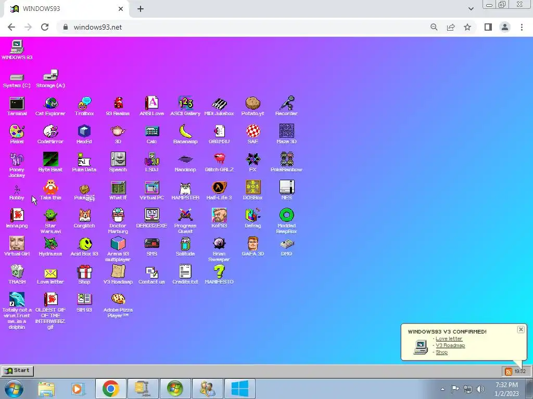
Task: Click the taskbar volume speaker icon
Action: [480, 389]
